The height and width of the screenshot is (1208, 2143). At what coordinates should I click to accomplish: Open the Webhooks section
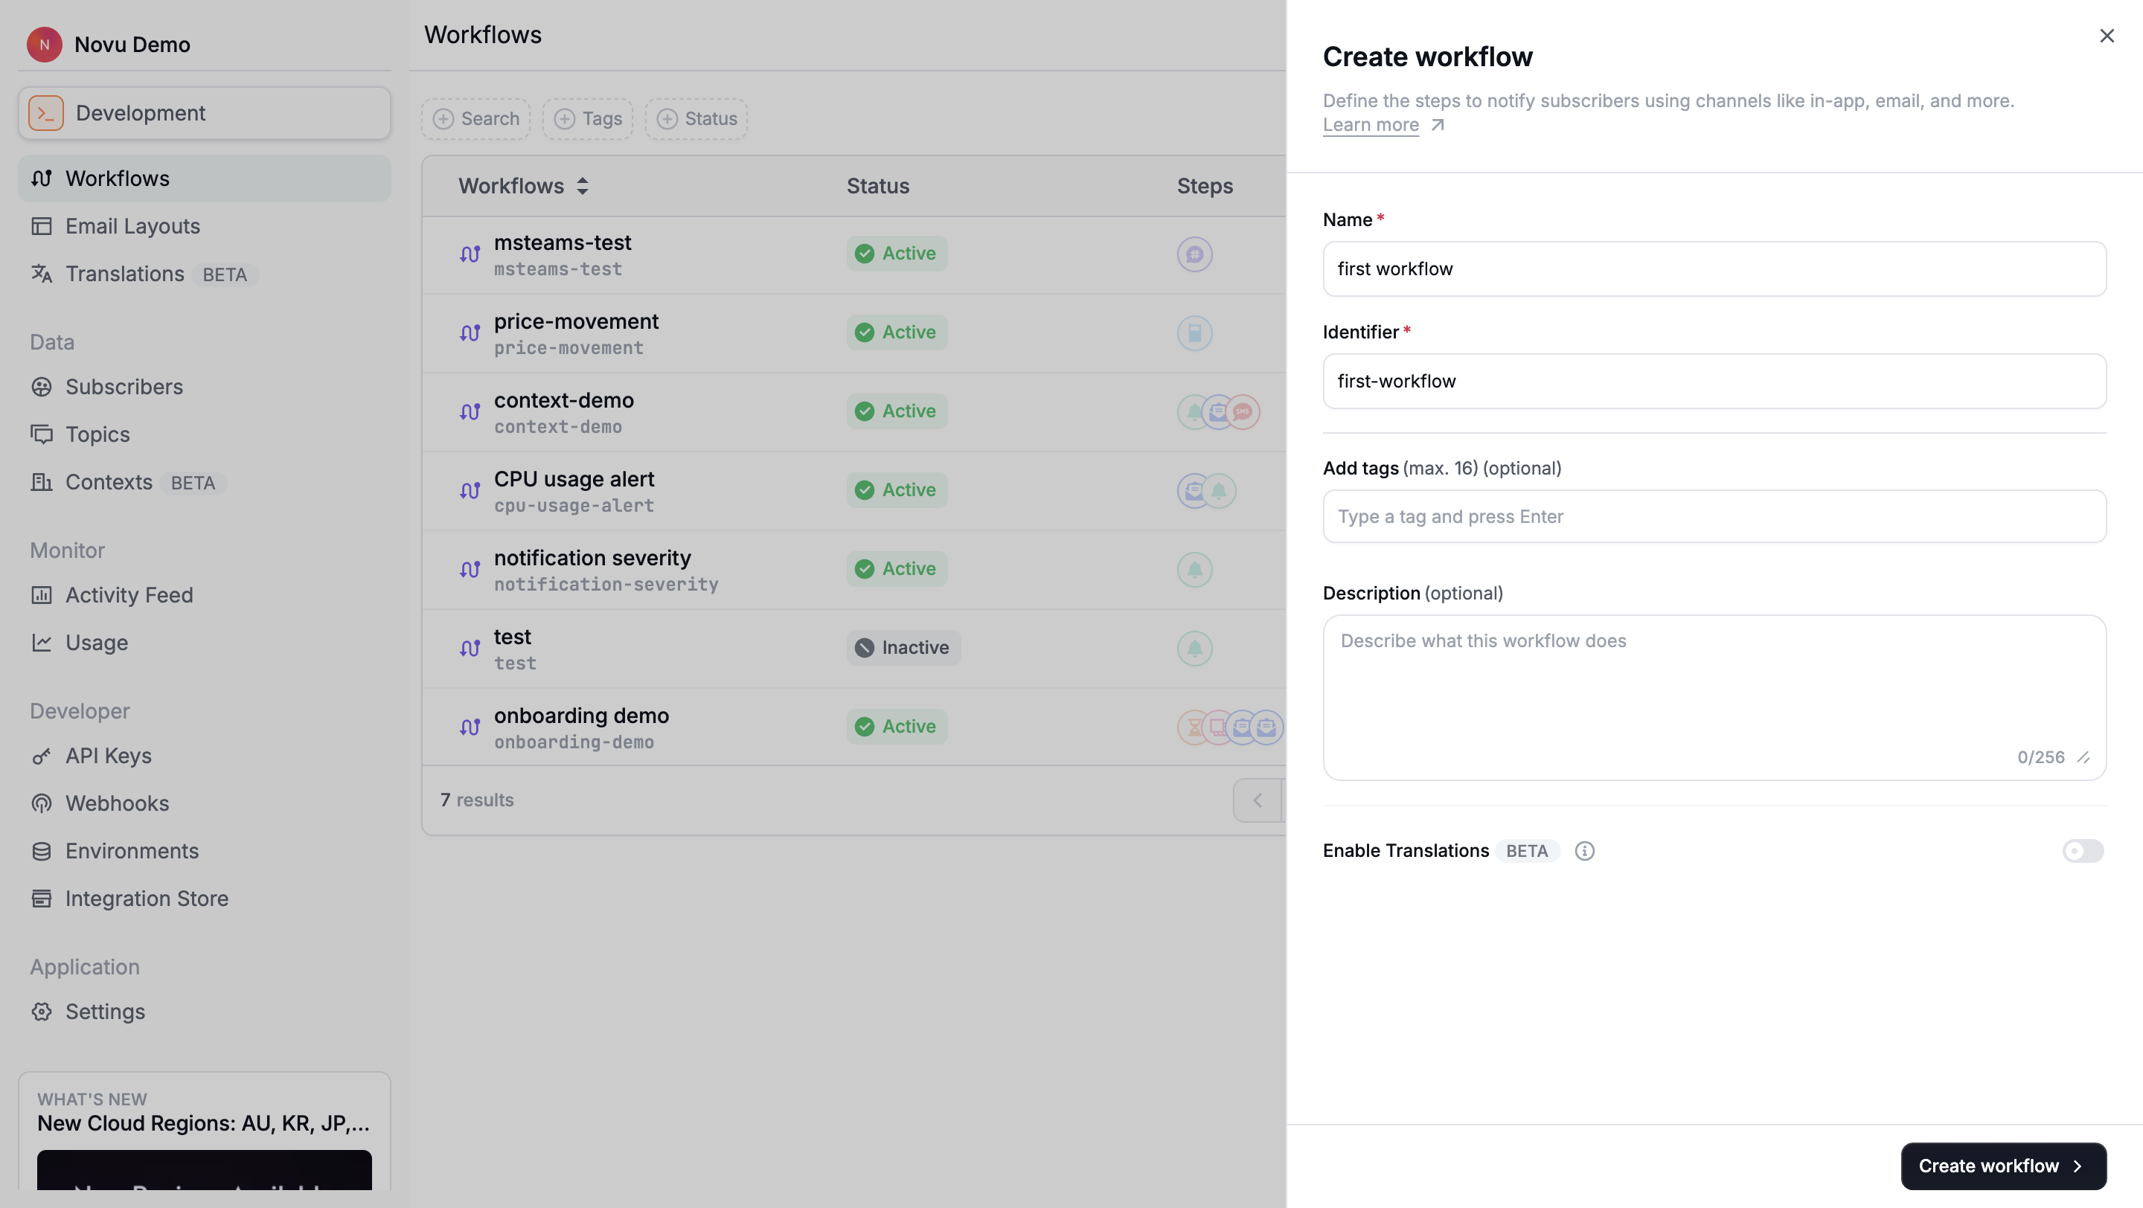tap(115, 803)
